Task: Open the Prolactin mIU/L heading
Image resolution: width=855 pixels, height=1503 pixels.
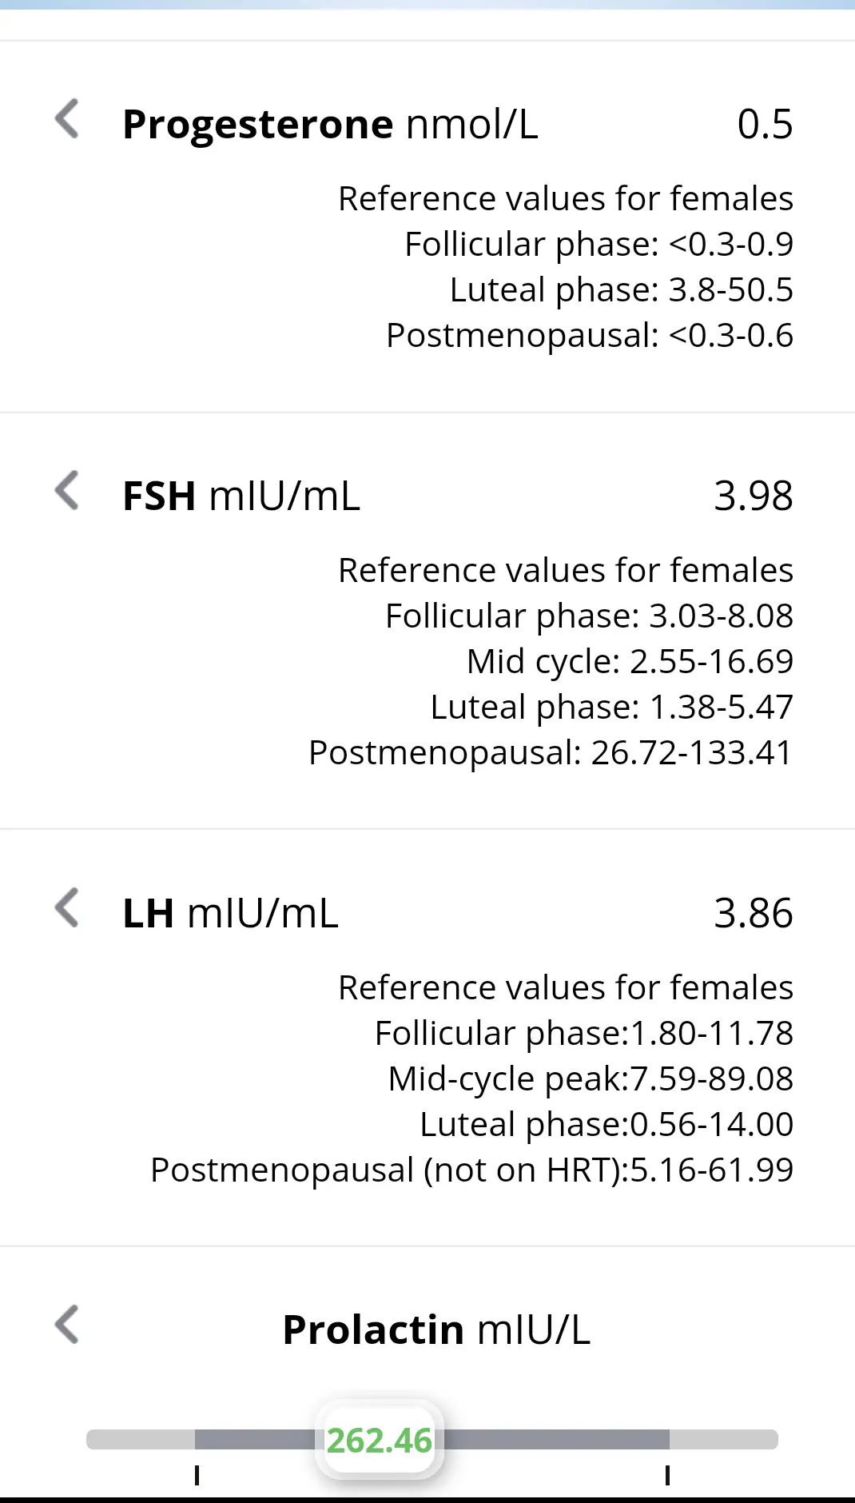Action: coord(436,1330)
